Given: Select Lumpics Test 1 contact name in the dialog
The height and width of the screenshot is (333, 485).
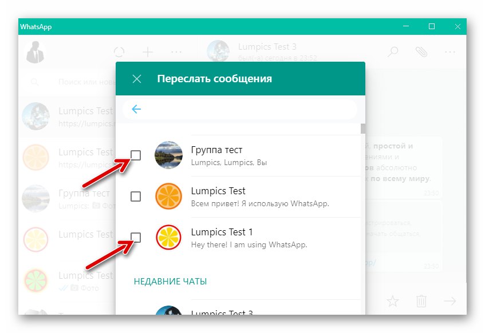Looking at the screenshot, I should 222,232.
